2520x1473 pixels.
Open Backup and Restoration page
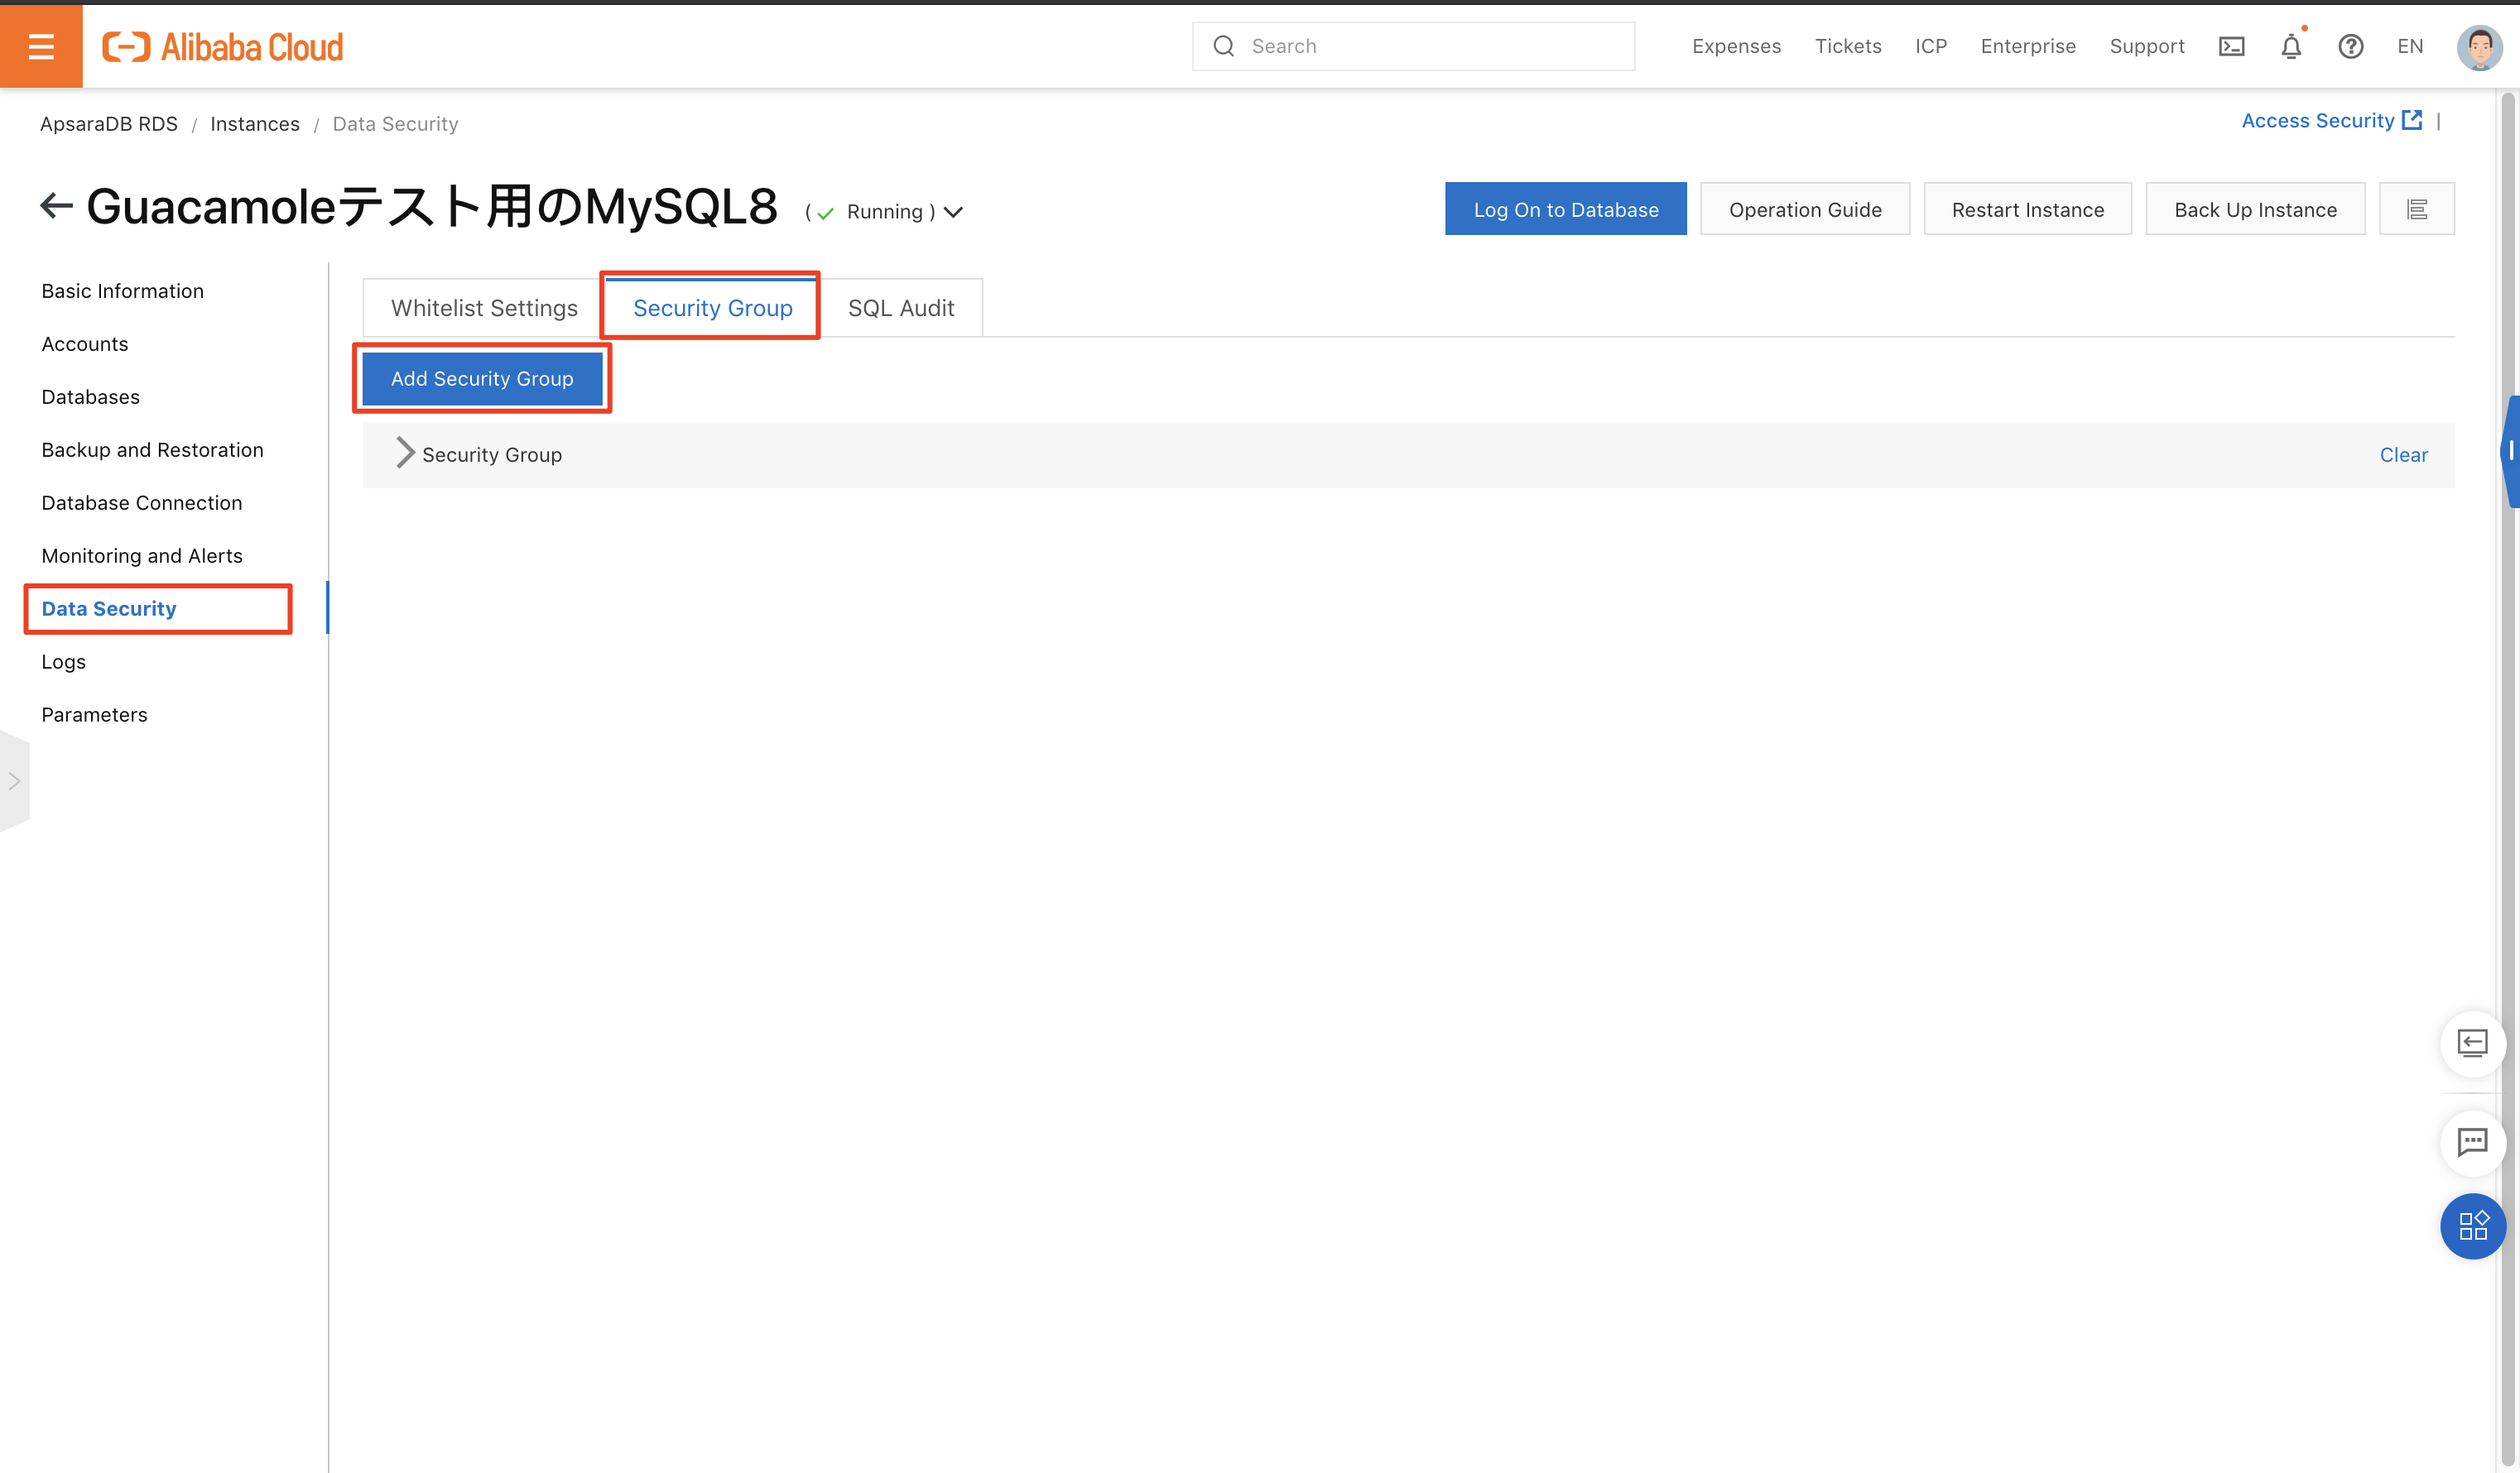pyautogui.click(x=153, y=449)
